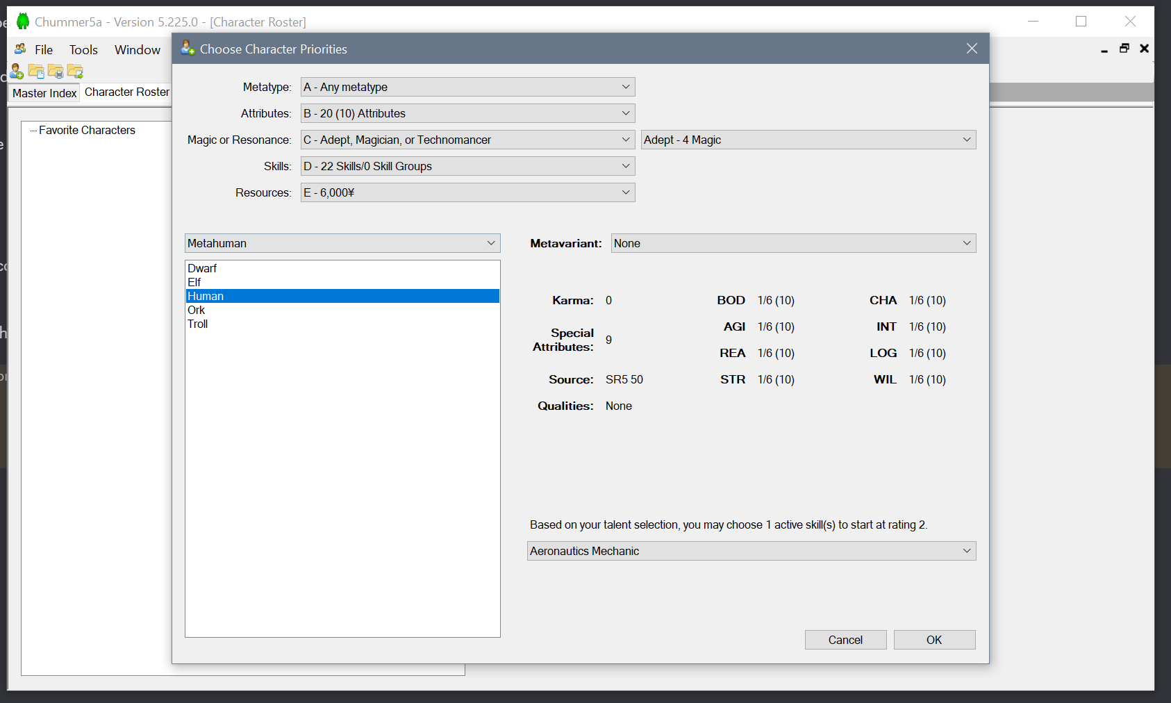Select Human in the metatype list
The image size is (1171, 703).
(x=342, y=296)
